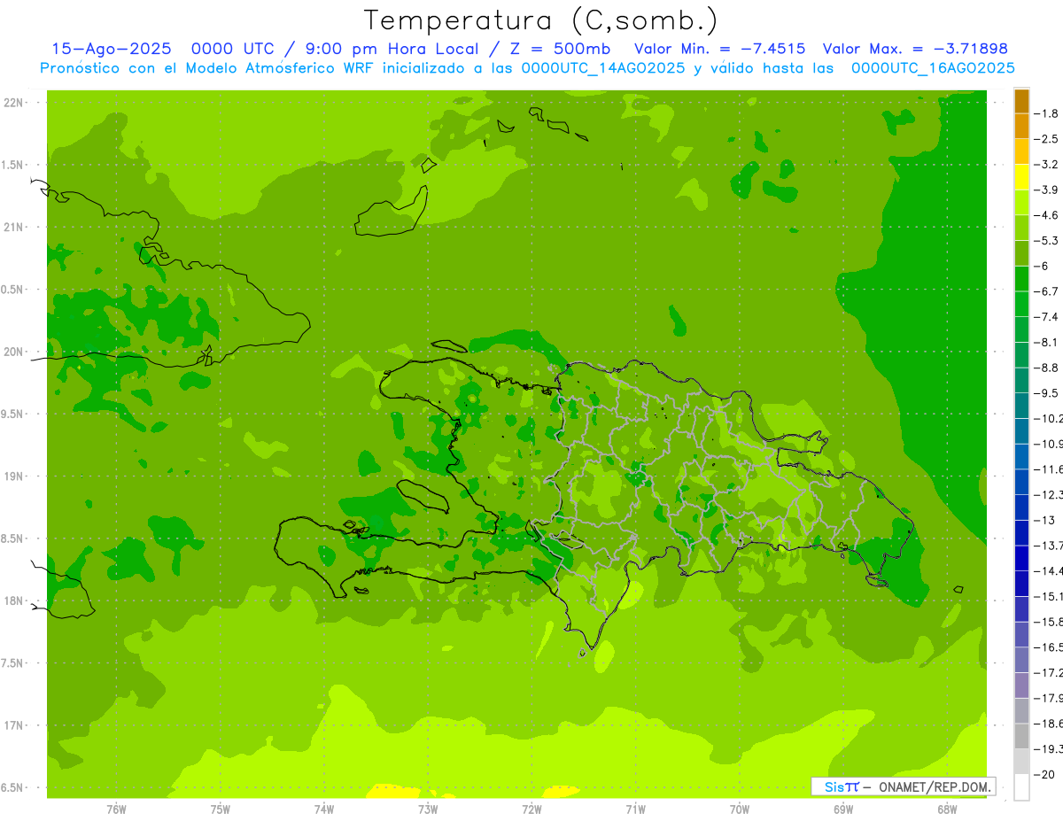Click the 22N latitude label
This screenshot has width=1063, height=821.
tap(13, 103)
